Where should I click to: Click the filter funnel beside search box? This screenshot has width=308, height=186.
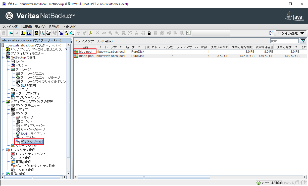tap(303, 41)
